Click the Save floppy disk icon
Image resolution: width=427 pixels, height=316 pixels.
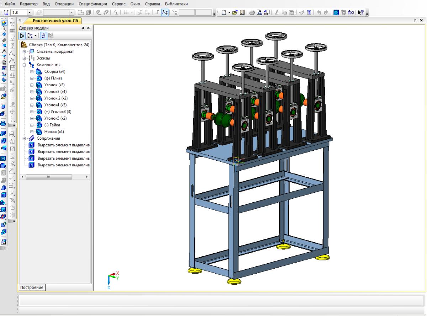tap(242, 12)
